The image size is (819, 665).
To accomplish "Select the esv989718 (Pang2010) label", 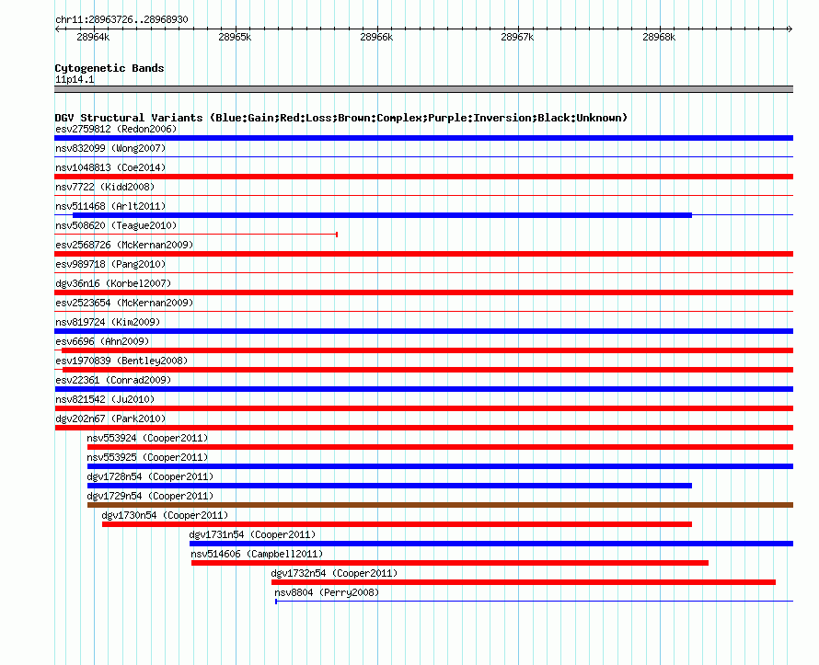I will click(x=110, y=264).
